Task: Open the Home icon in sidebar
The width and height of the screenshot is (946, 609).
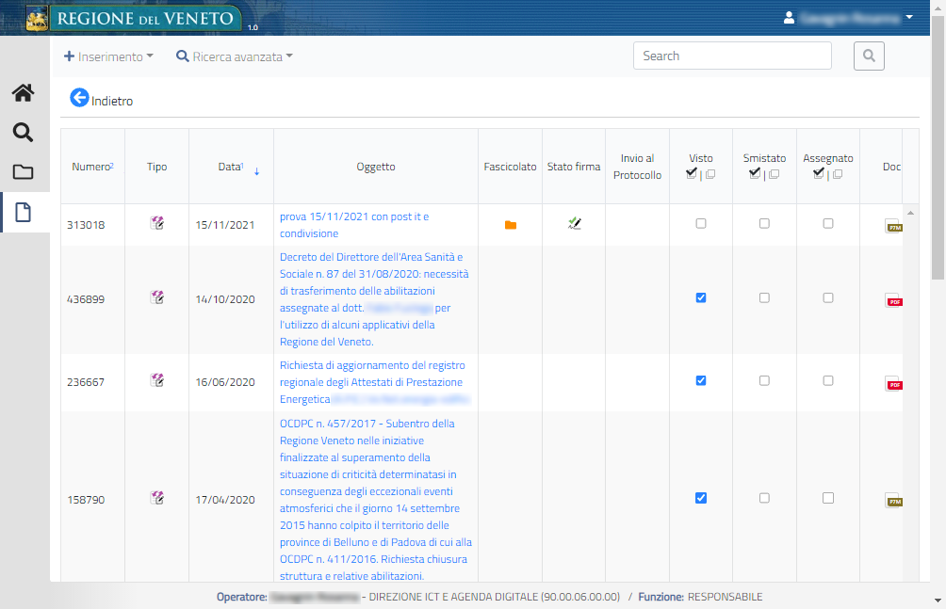Action: coord(23,93)
